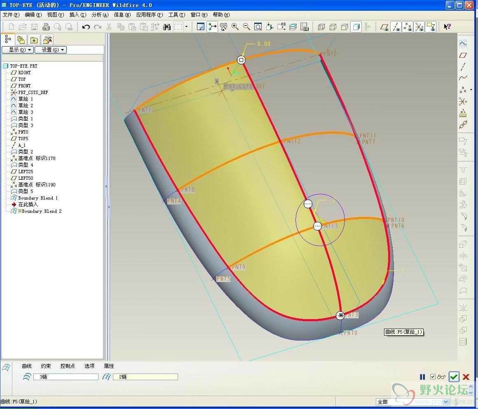
Task: Switch to no hidden display icon
Action: [x=344, y=27]
